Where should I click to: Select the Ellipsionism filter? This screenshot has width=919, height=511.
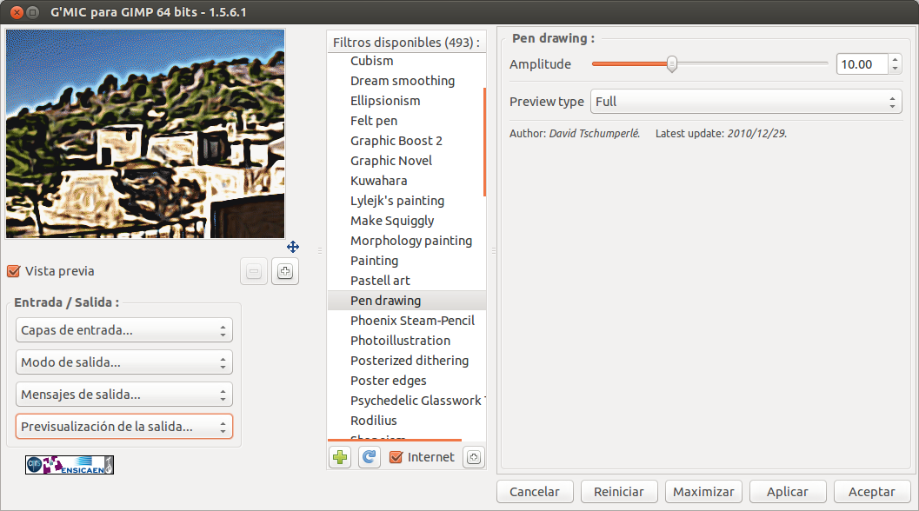pyautogui.click(x=405, y=101)
